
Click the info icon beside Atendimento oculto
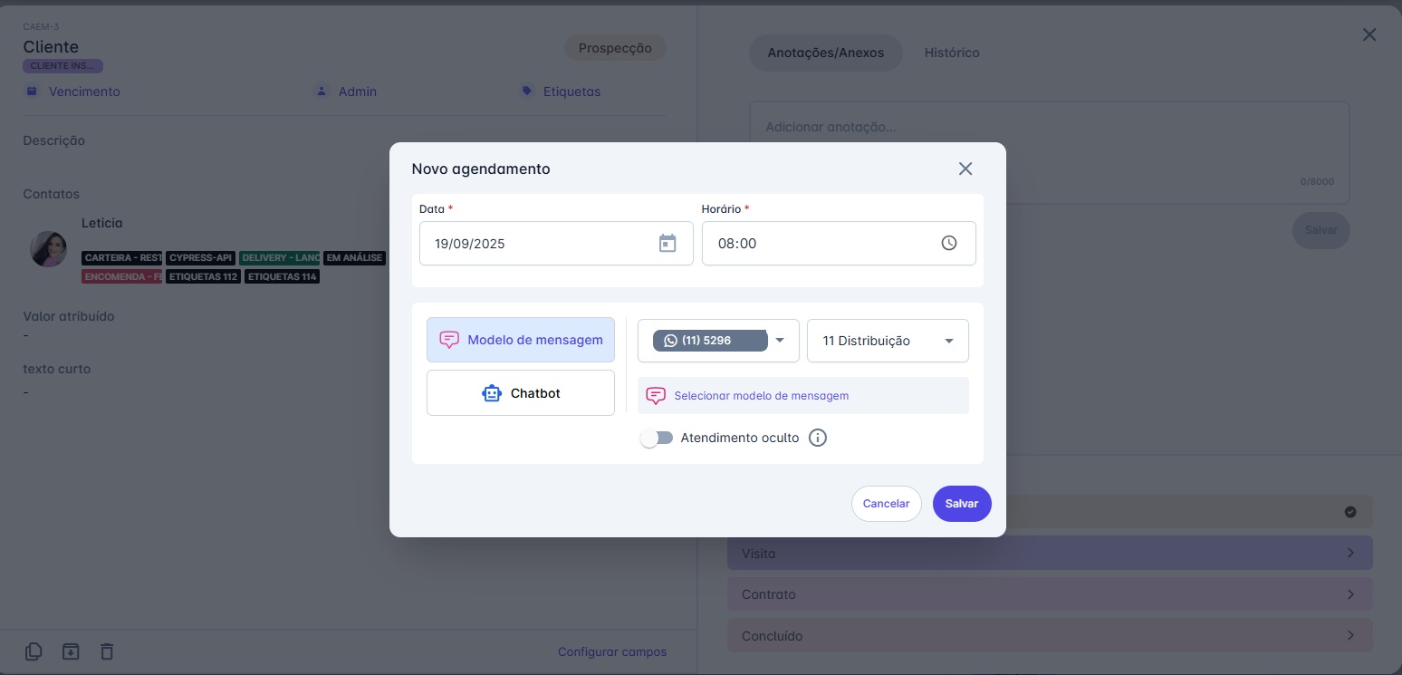pos(817,438)
